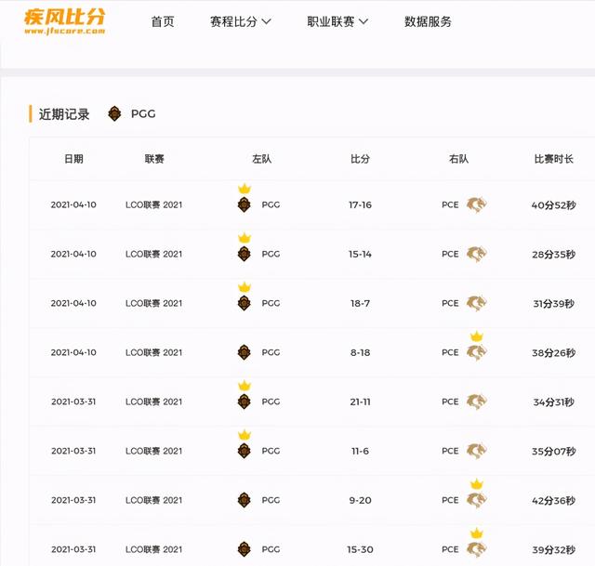595x566 pixels.
Task: Click the winner crown in the 11-6 row
Action: point(245,435)
